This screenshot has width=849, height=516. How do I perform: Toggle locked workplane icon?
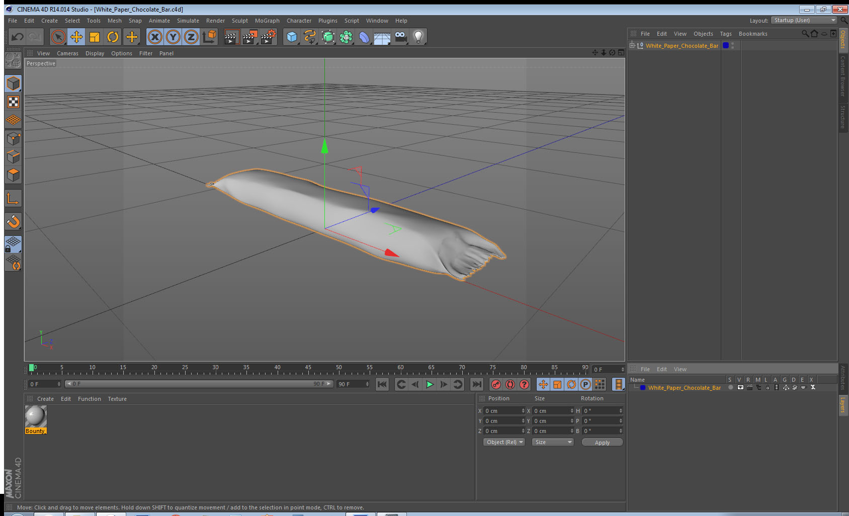click(x=13, y=244)
